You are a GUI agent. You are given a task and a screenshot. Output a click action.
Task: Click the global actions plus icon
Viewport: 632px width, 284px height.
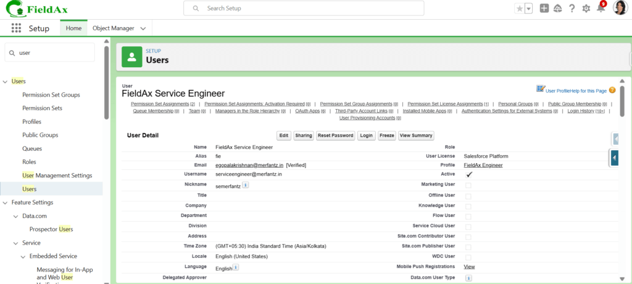[544, 9]
